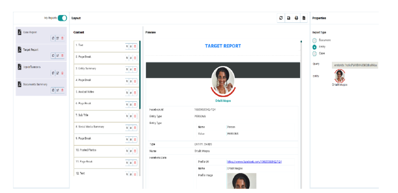This screenshot has width=398, height=193.
Task: Toggle the My Reports switch
Action: (62, 18)
